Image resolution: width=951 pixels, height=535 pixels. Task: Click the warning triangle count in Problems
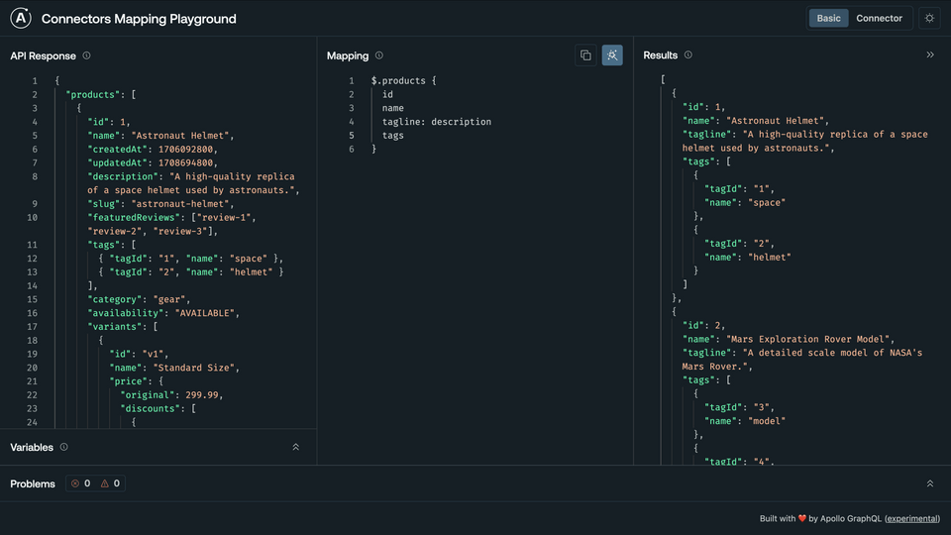[x=105, y=483]
